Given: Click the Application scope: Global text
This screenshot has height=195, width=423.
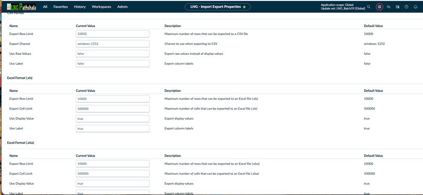Looking at the screenshot, I should click(337, 5).
